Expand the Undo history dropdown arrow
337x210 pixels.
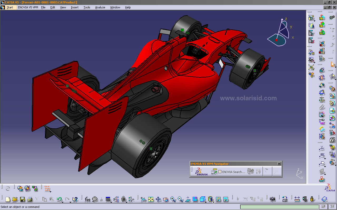point(62,203)
